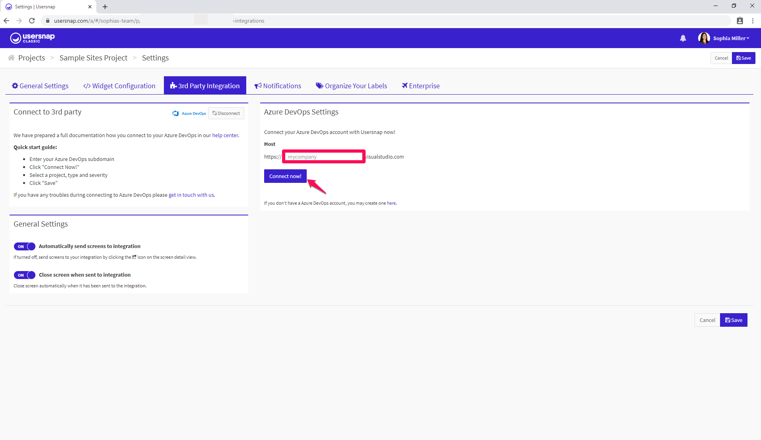Focus the mycompany host input field
The width and height of the screenshot is (761, 440).
(x=324, y=157)
